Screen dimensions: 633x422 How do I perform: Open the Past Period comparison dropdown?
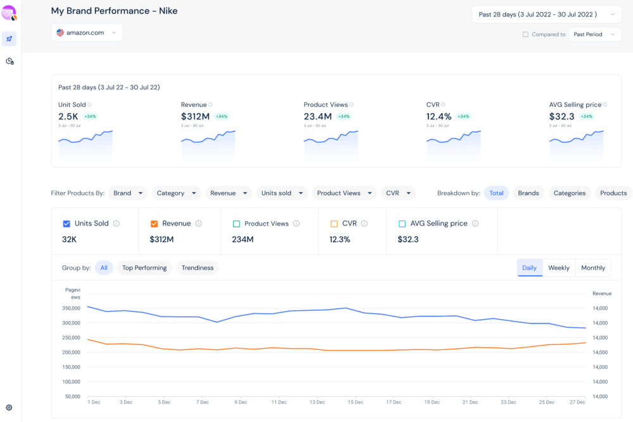pyautogui.click(x=594, y=34)
